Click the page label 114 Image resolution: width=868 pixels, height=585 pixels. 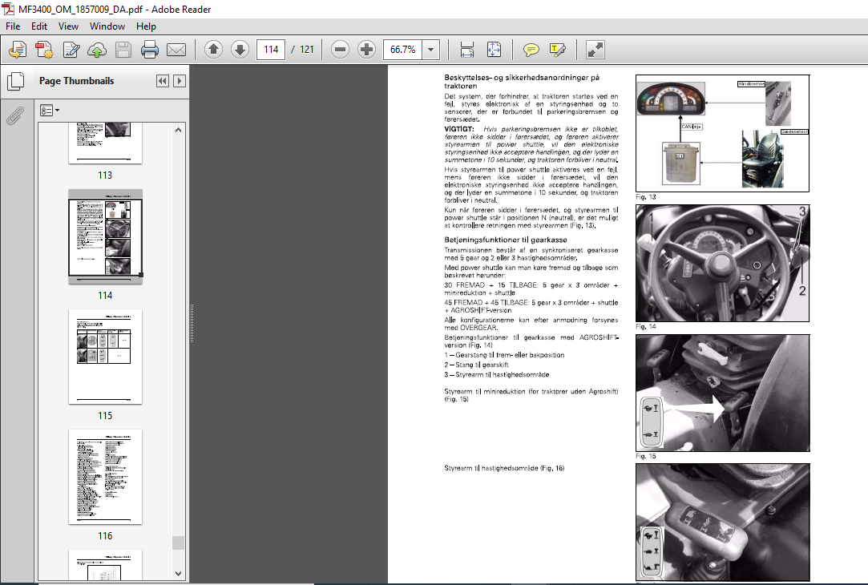pos(105,296)
